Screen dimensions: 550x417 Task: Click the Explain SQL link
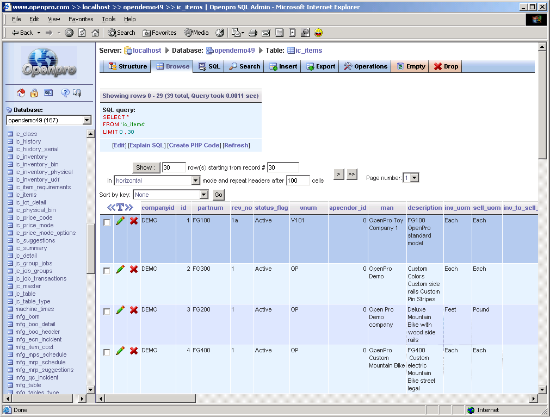tap(147, 145)
